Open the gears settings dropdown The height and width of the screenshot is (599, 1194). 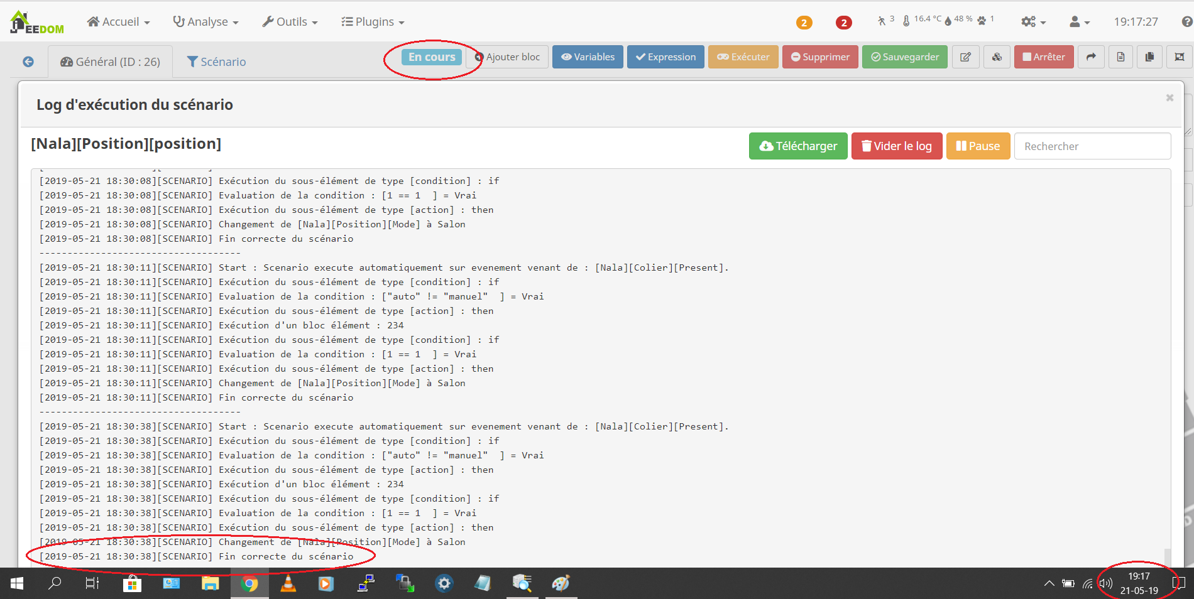[1033, 22]
